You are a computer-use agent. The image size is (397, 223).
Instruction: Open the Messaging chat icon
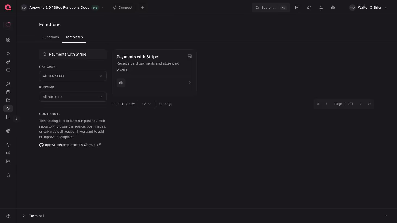tap(8, 117)
